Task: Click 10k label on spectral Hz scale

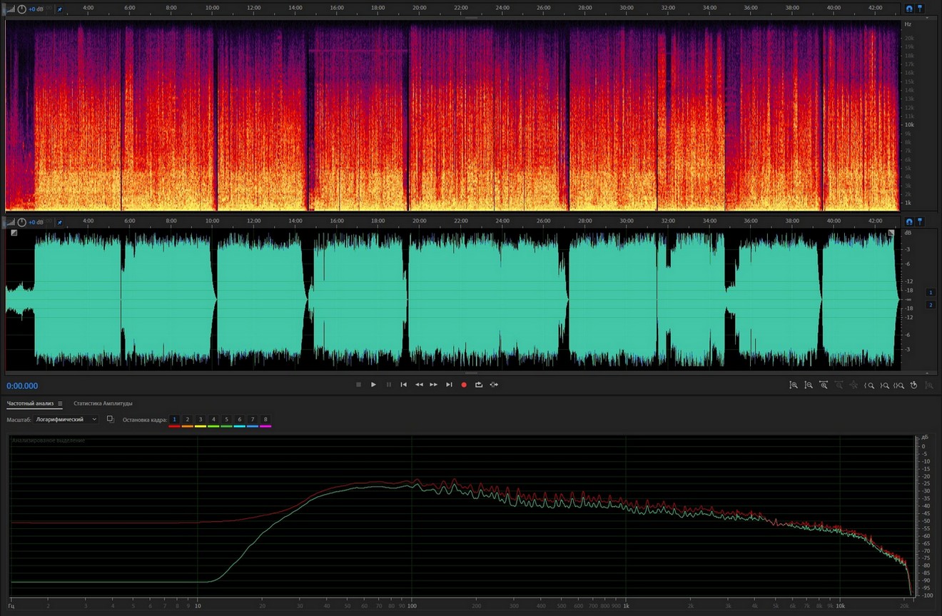Action: pos(909,125)
